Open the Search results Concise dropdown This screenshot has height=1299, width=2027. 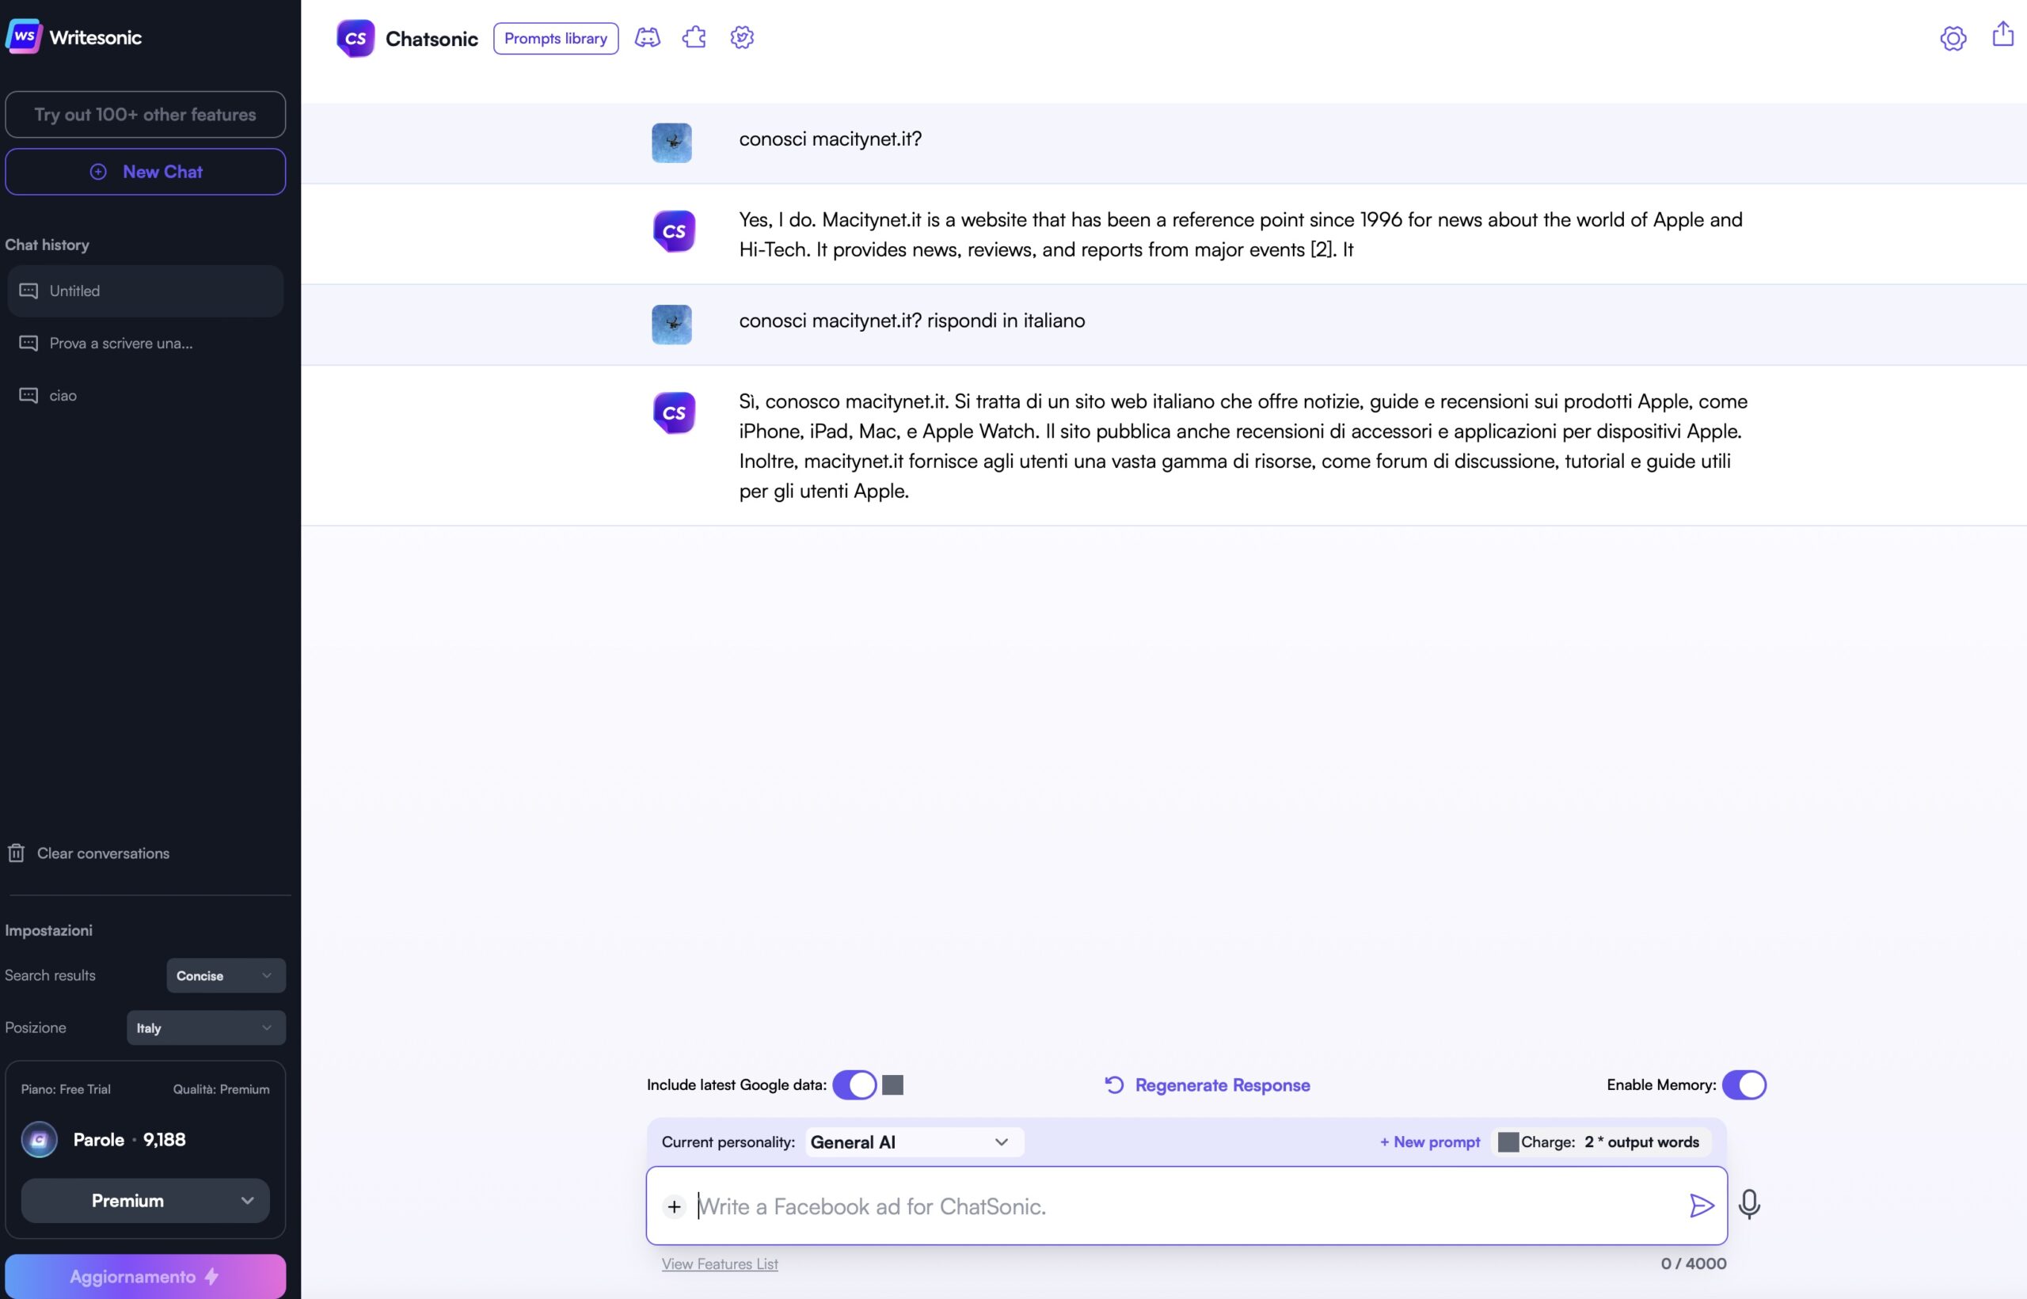coord(225,976)
